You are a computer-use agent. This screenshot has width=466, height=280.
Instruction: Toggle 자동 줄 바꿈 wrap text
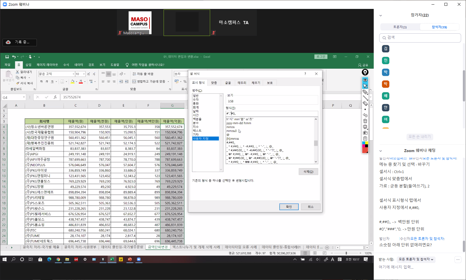tap(143, 74)
